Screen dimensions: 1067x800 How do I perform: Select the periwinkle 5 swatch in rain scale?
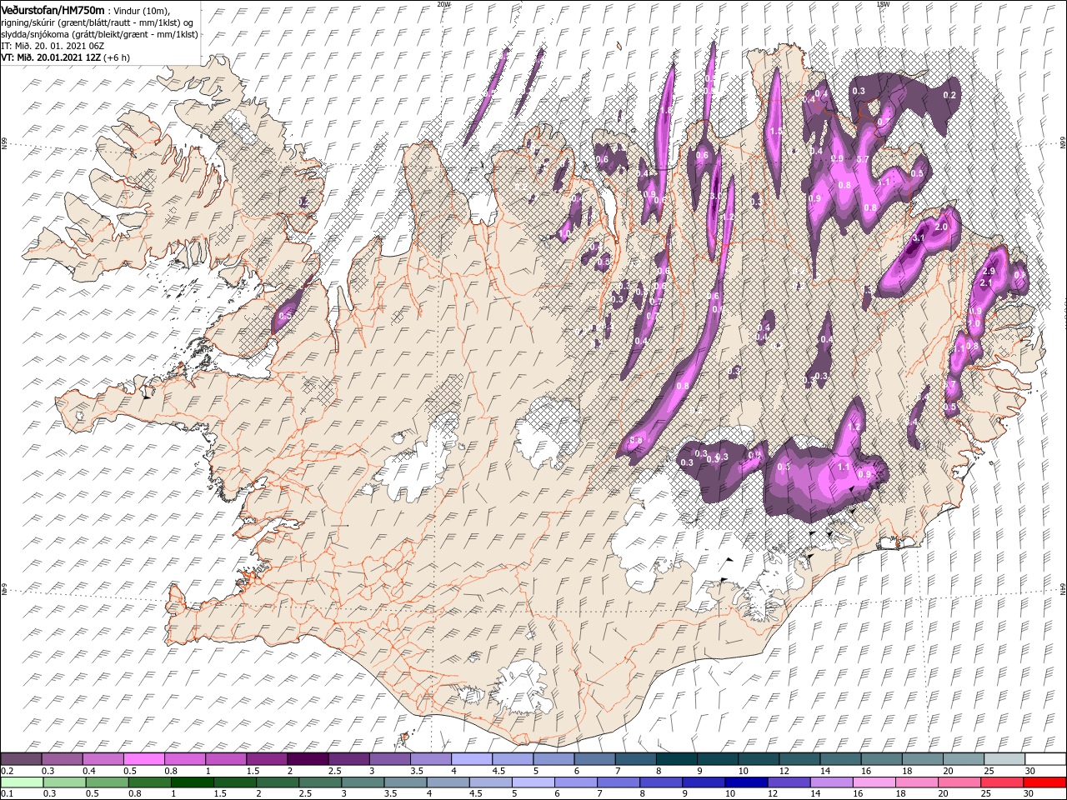(533, 782)
